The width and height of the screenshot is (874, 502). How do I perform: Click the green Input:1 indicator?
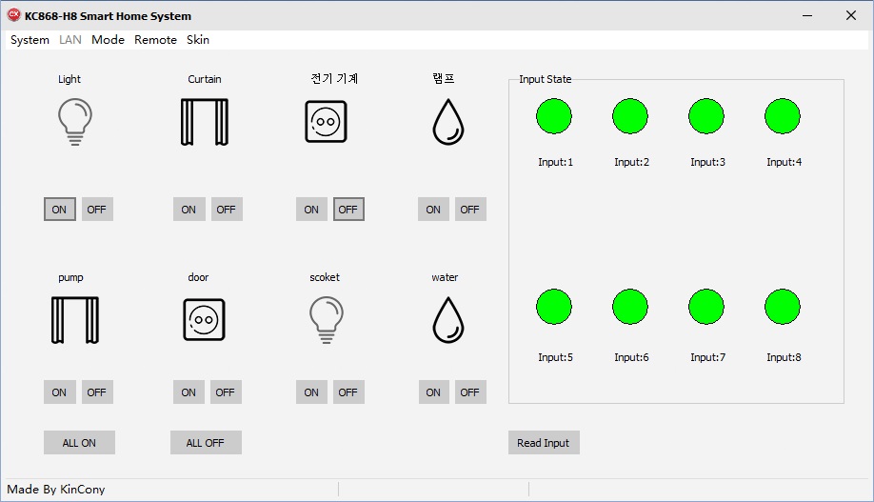(x=554, y=116)
